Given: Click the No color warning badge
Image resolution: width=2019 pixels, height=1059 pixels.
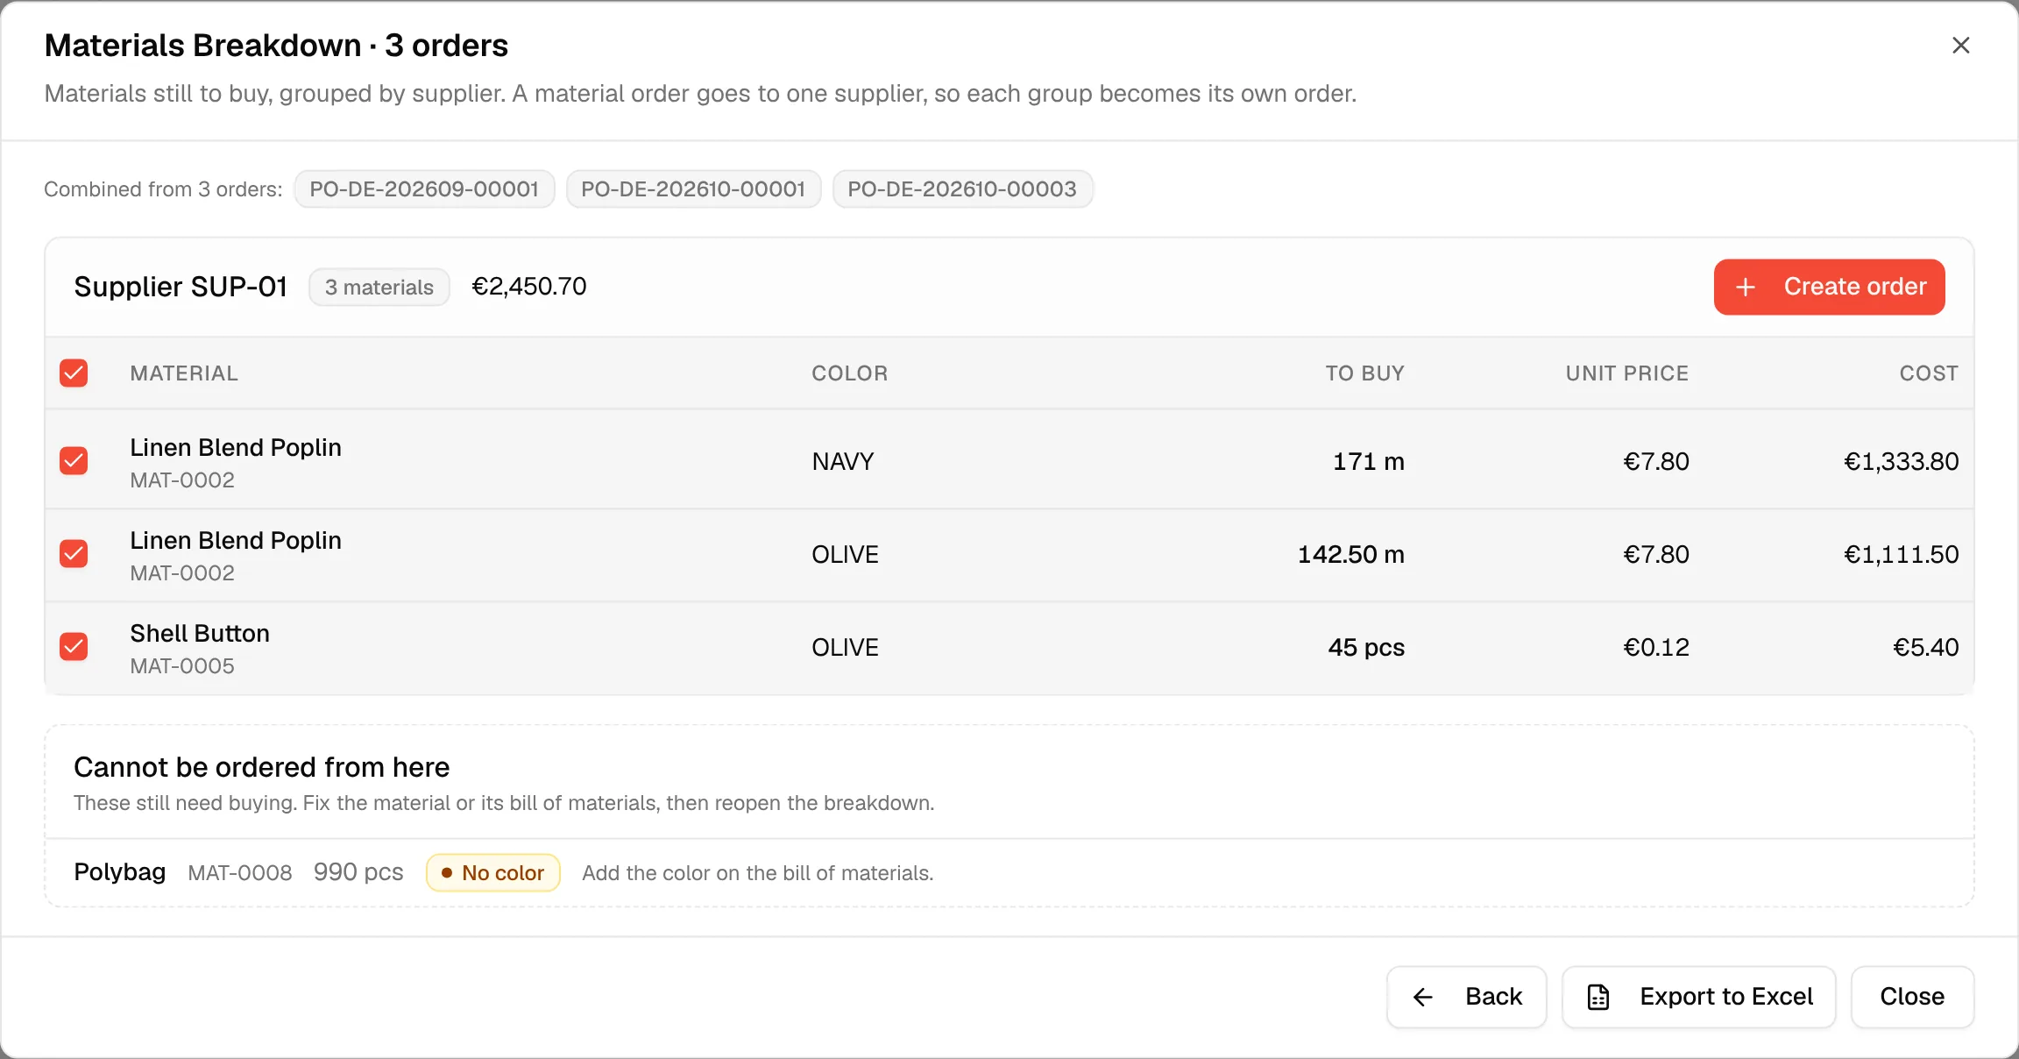Looking at the screenshot, I should pyautogui.click(x=493, y=873).
